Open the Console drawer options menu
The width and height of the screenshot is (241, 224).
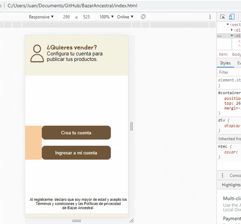pos(222,175)
